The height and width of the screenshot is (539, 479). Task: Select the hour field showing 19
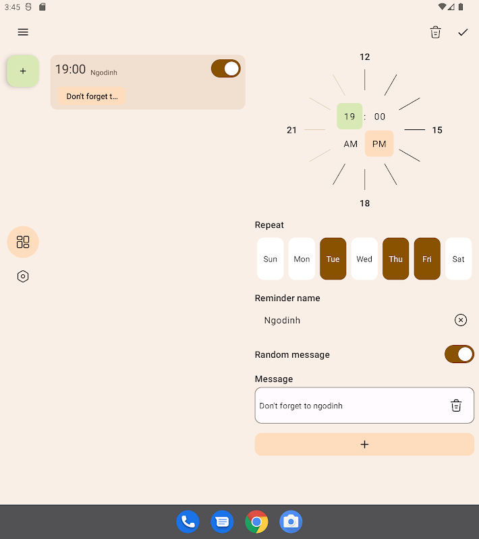point(349,117)
